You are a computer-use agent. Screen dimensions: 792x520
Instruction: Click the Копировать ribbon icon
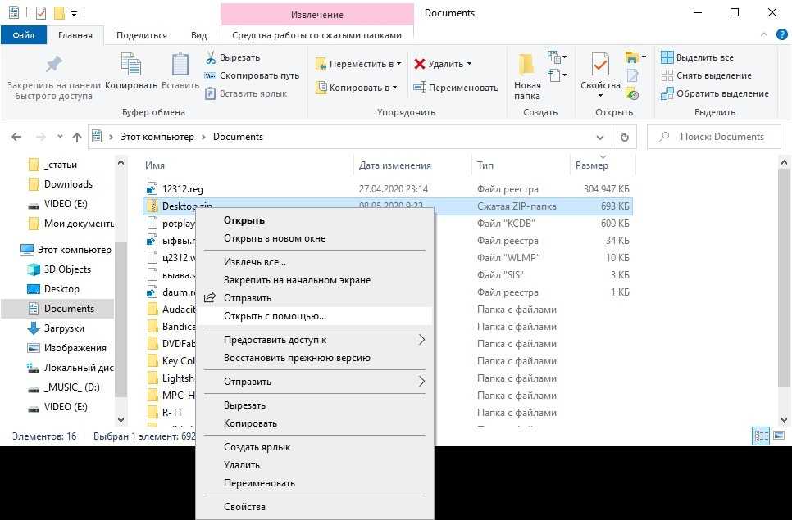click(131, 64)
